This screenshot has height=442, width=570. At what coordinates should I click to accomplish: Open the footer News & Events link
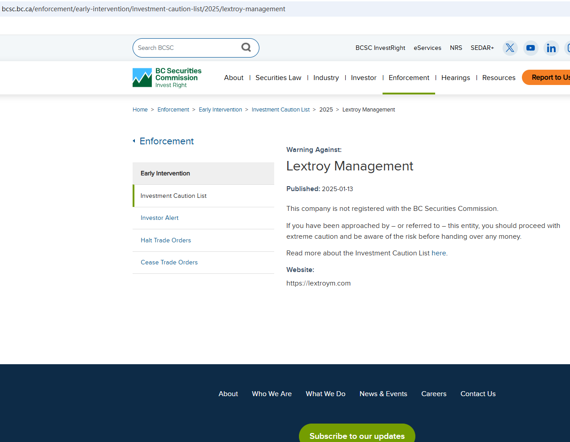(383, 394)
